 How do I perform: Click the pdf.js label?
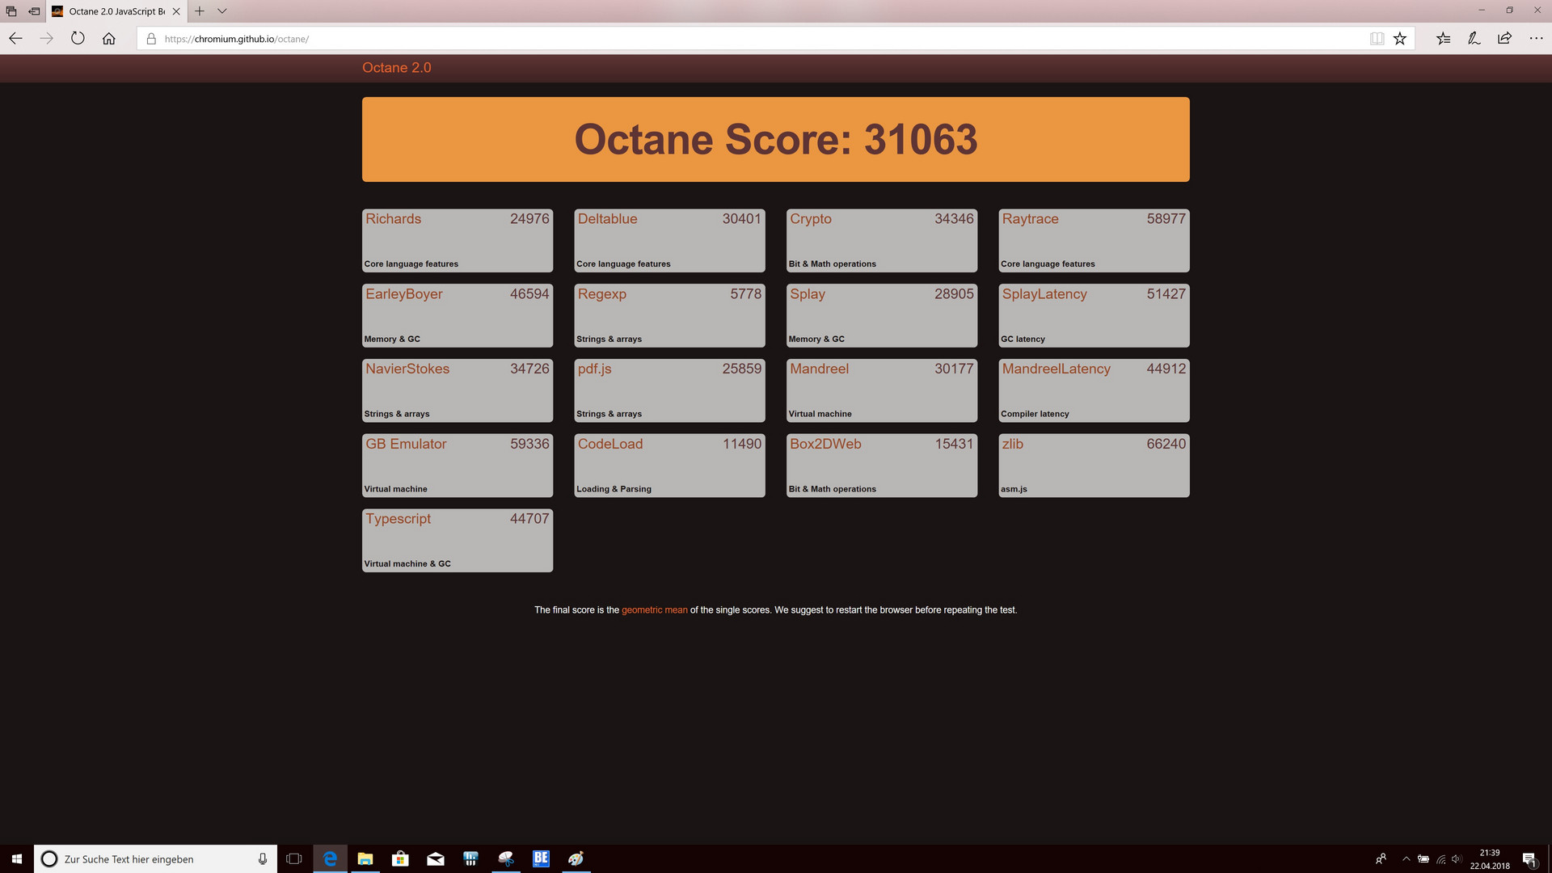point(594,369)
